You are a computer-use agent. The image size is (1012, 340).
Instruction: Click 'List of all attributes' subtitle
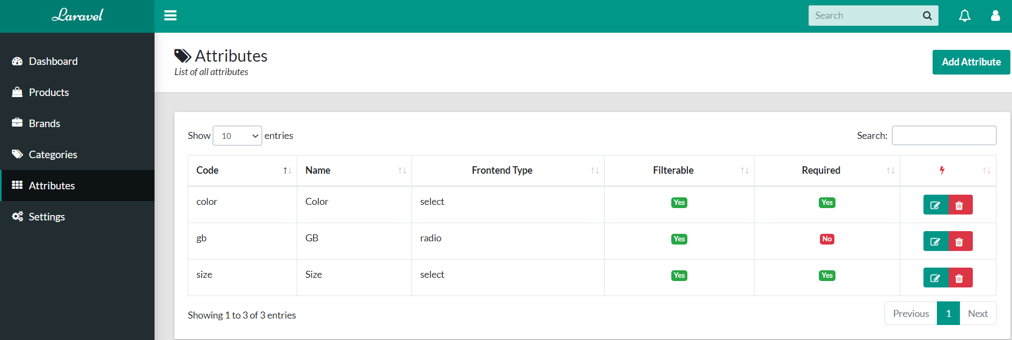[211, 72]
